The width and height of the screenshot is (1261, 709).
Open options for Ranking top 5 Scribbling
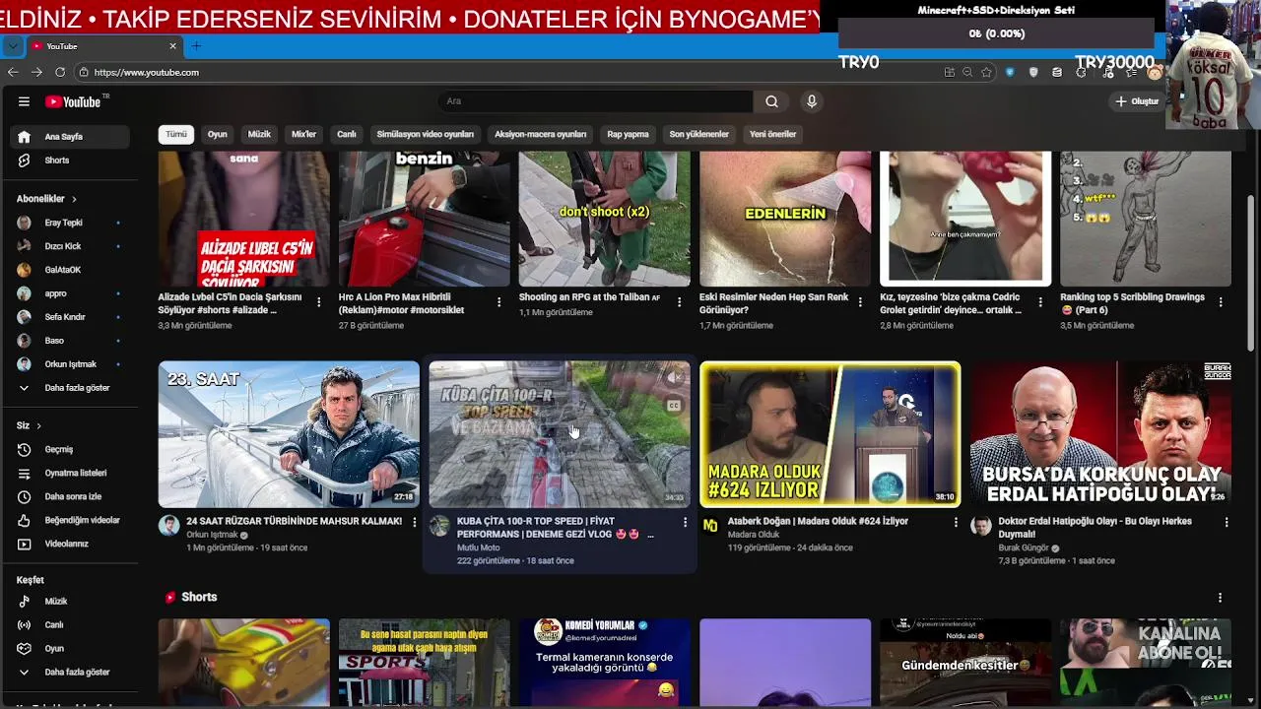point(1221,302)
